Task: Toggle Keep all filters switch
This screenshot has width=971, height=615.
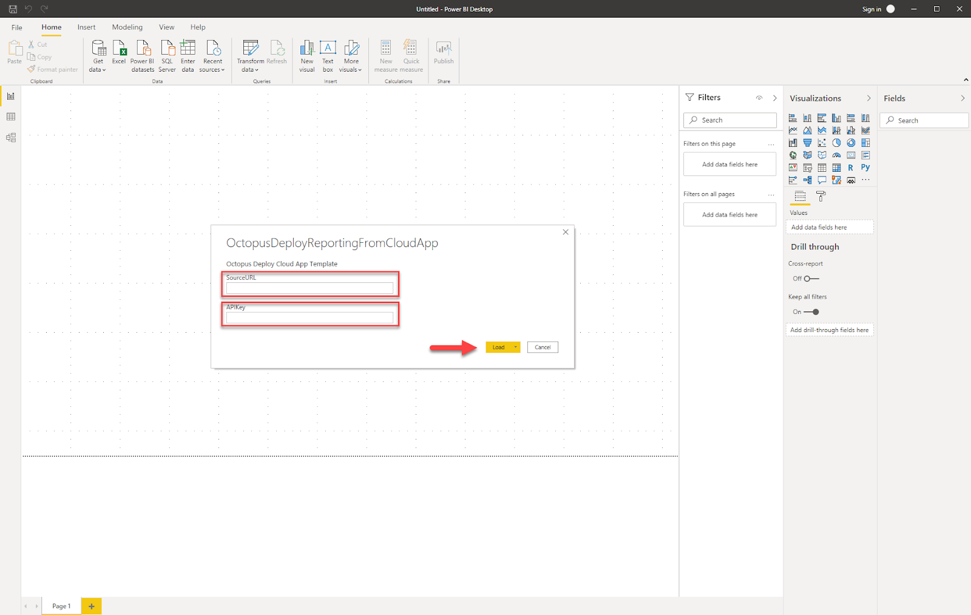Action: [811, 312]
